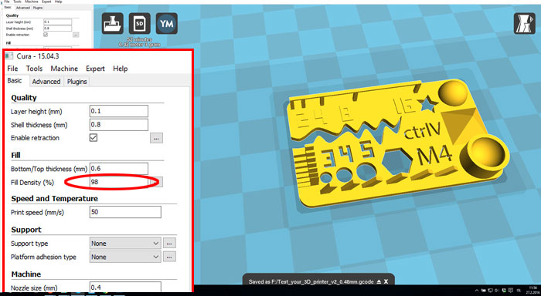Image resolution: width=541 pixels, height=296 pixels.
Task: Click Layer height field in small background panel
Action: tap(58, 22)
